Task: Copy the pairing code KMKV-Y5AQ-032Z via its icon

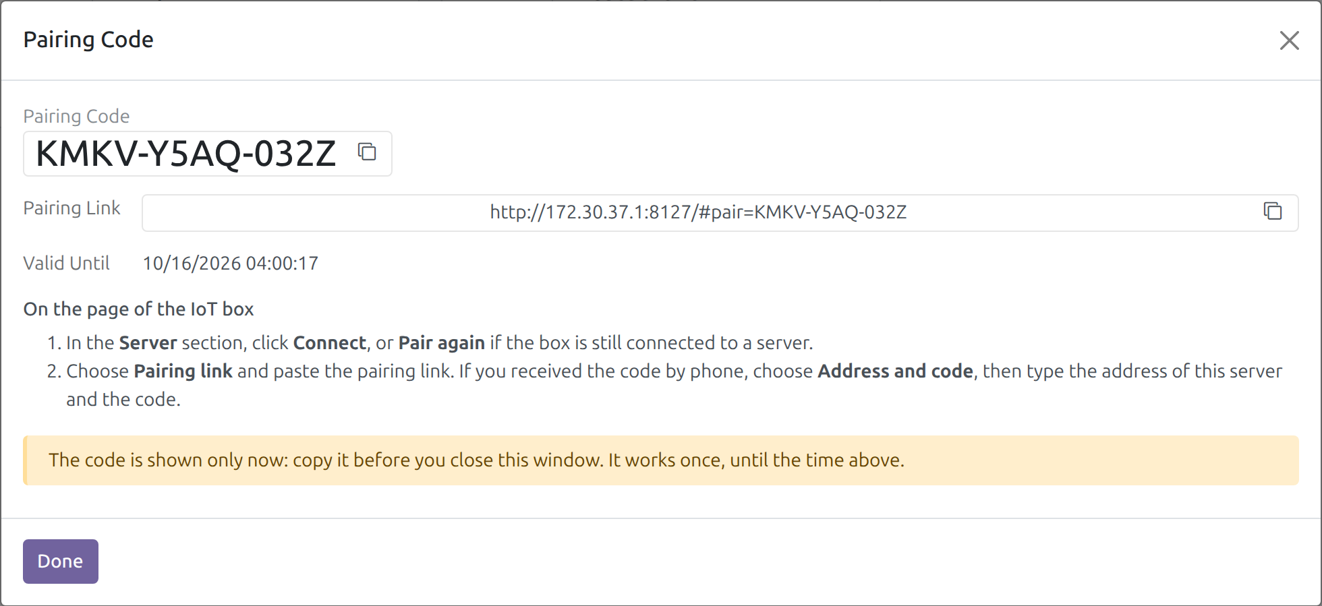Action: pyautogui.click(x=367, y=152)
